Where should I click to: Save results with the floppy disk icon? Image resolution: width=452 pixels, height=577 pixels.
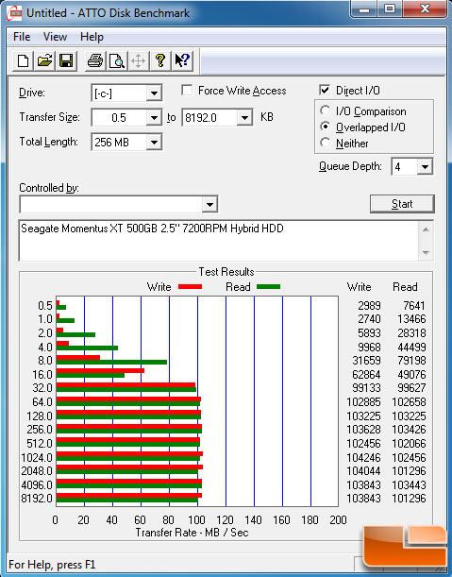(66, 60)
